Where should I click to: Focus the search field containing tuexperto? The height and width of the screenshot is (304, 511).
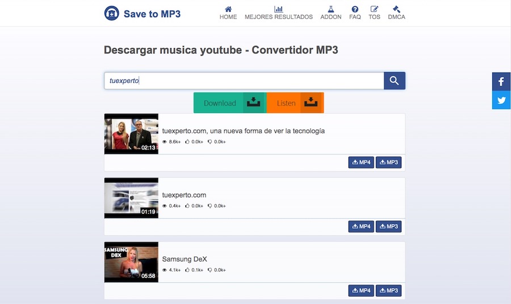click(x=244, y=81)
